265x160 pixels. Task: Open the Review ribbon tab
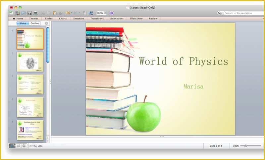click(153, 19)
